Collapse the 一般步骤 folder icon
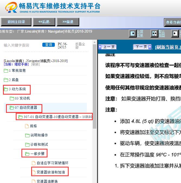The height and width of the screenshot is (183, 181). pyautogui.click(x=27, y=154)
